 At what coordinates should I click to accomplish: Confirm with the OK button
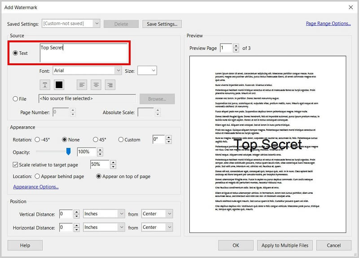(236, 245)
